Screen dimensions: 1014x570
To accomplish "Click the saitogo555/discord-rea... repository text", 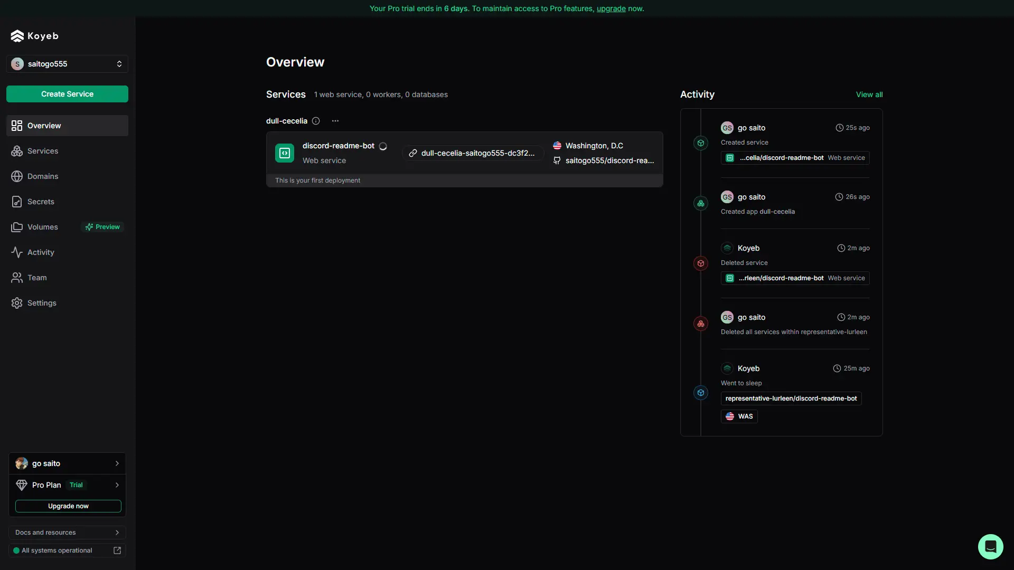I will [x=609, y=160].
